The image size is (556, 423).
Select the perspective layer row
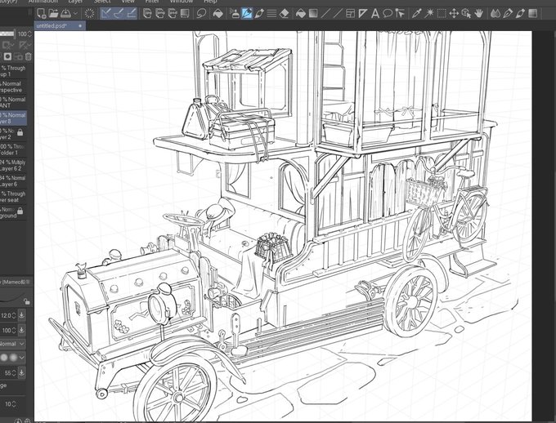[13, 87]
